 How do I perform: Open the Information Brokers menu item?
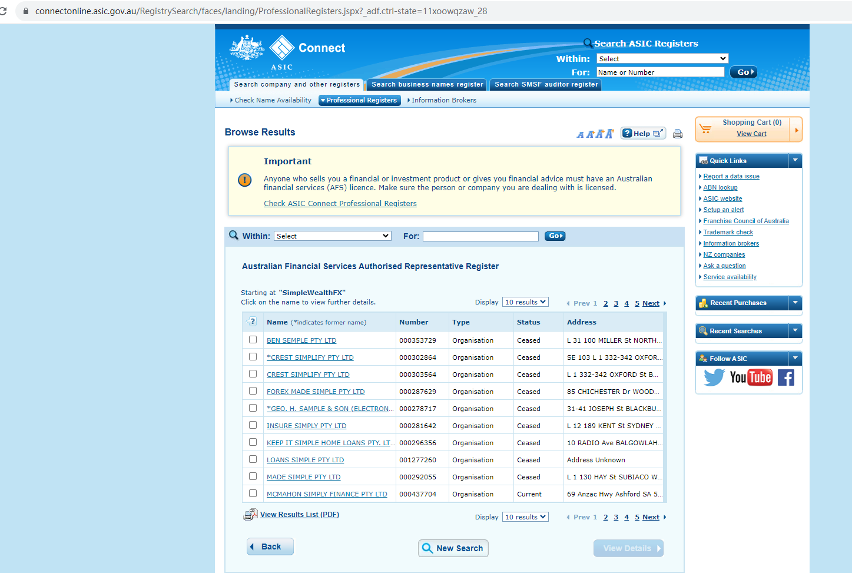[443, 101]
